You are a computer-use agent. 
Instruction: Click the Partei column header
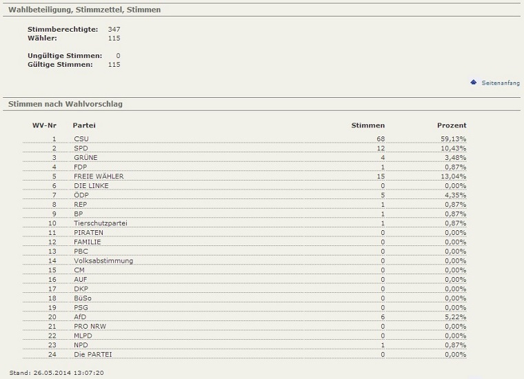click(84, 125)
